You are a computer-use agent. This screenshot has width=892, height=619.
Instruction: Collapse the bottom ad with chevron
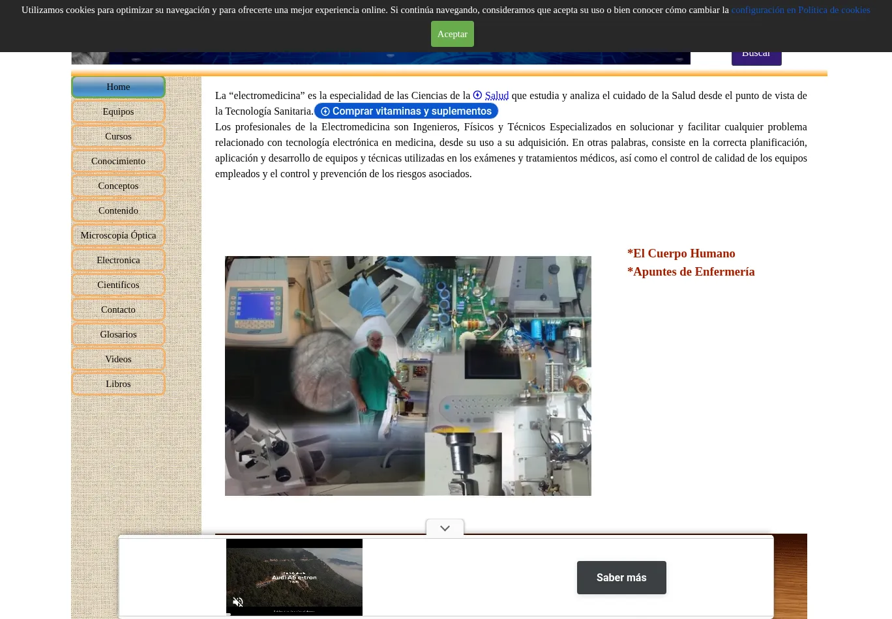click(445, 528)
